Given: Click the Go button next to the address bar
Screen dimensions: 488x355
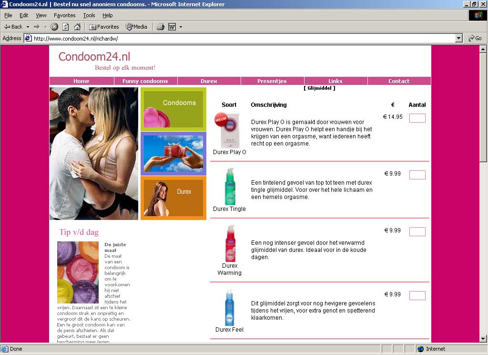Looking at the screenshot, I should pyautogui.click(x=475, y=38).
